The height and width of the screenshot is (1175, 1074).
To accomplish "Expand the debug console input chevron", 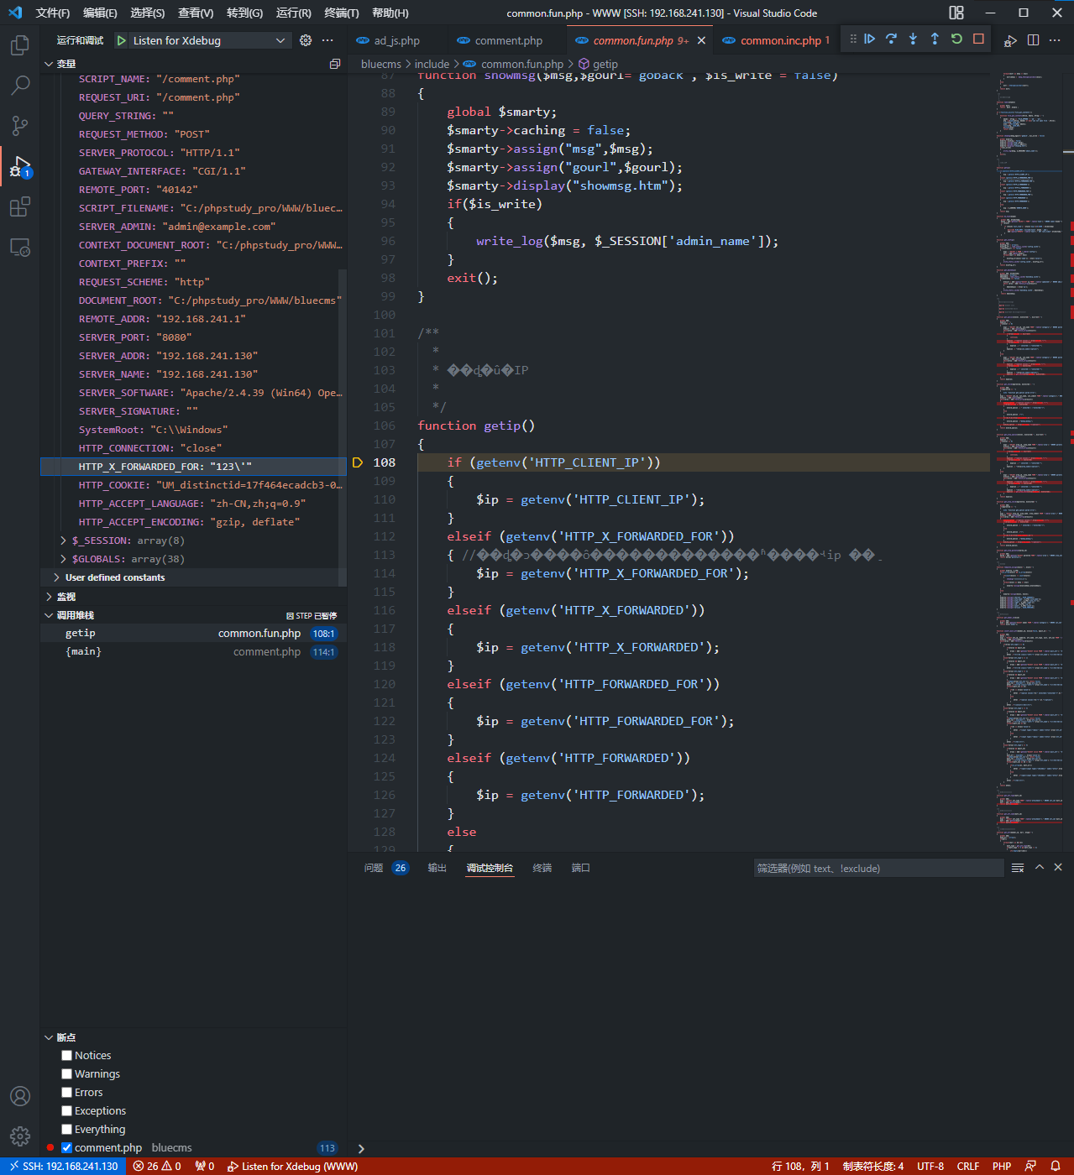I will [x=361, y=1148].
